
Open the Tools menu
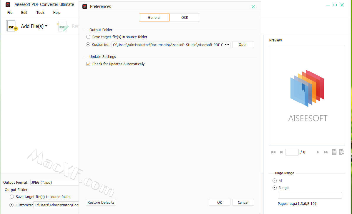coord(40,12)
